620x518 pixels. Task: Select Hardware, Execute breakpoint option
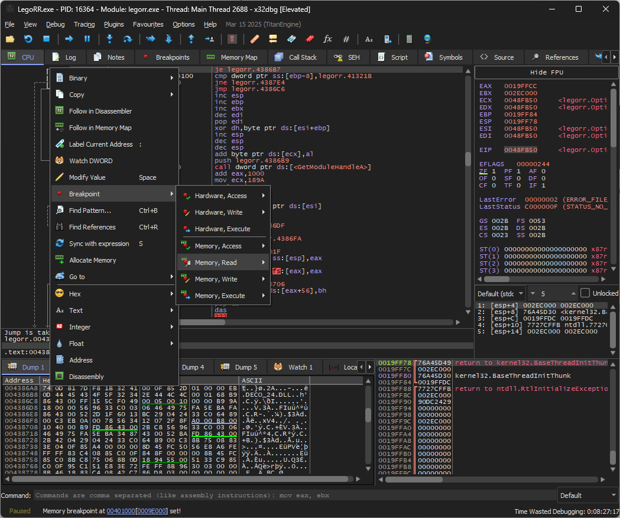tap(223, 229)
